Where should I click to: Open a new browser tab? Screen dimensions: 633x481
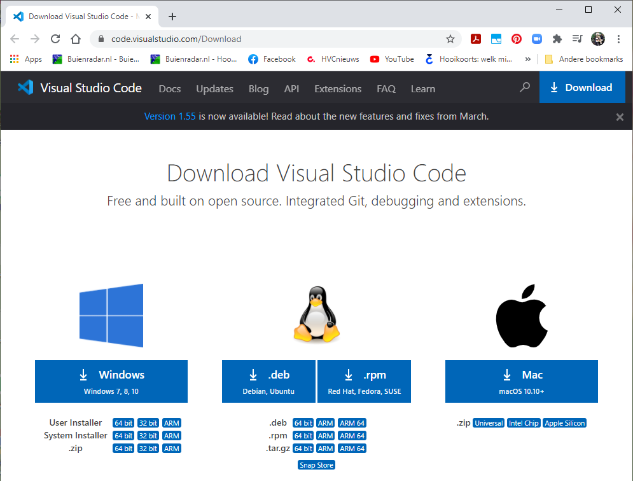click(172, 17)
